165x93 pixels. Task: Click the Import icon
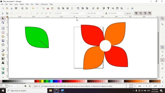[22, 8]
